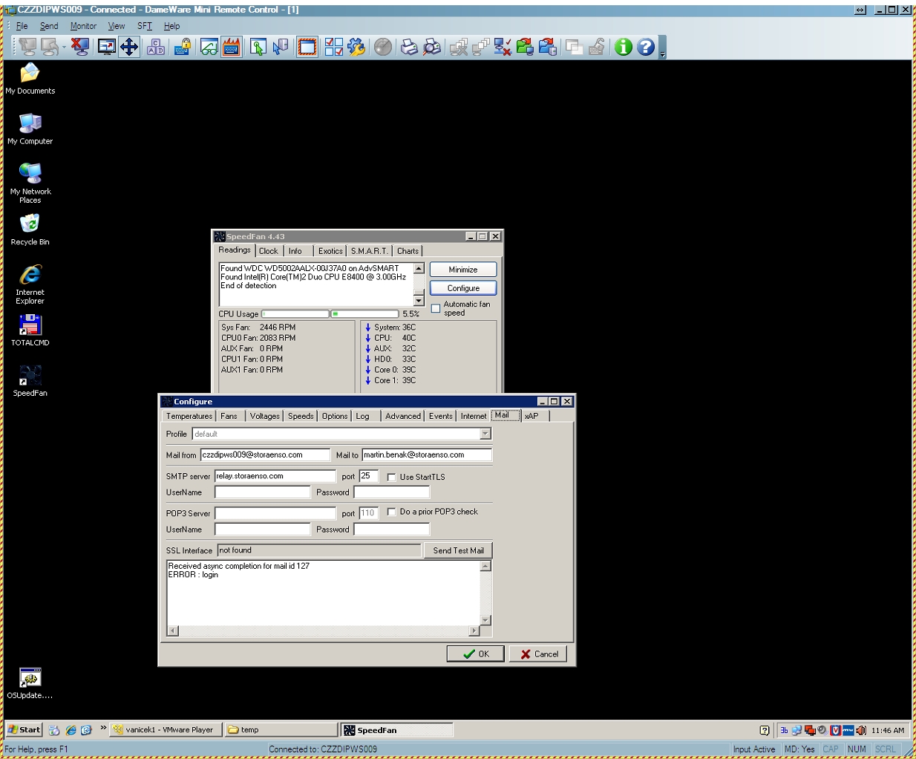Viewport: 916px width, 759px height.
Task: Open the Clock tab in SpeedFan
Action: (269, 251)
